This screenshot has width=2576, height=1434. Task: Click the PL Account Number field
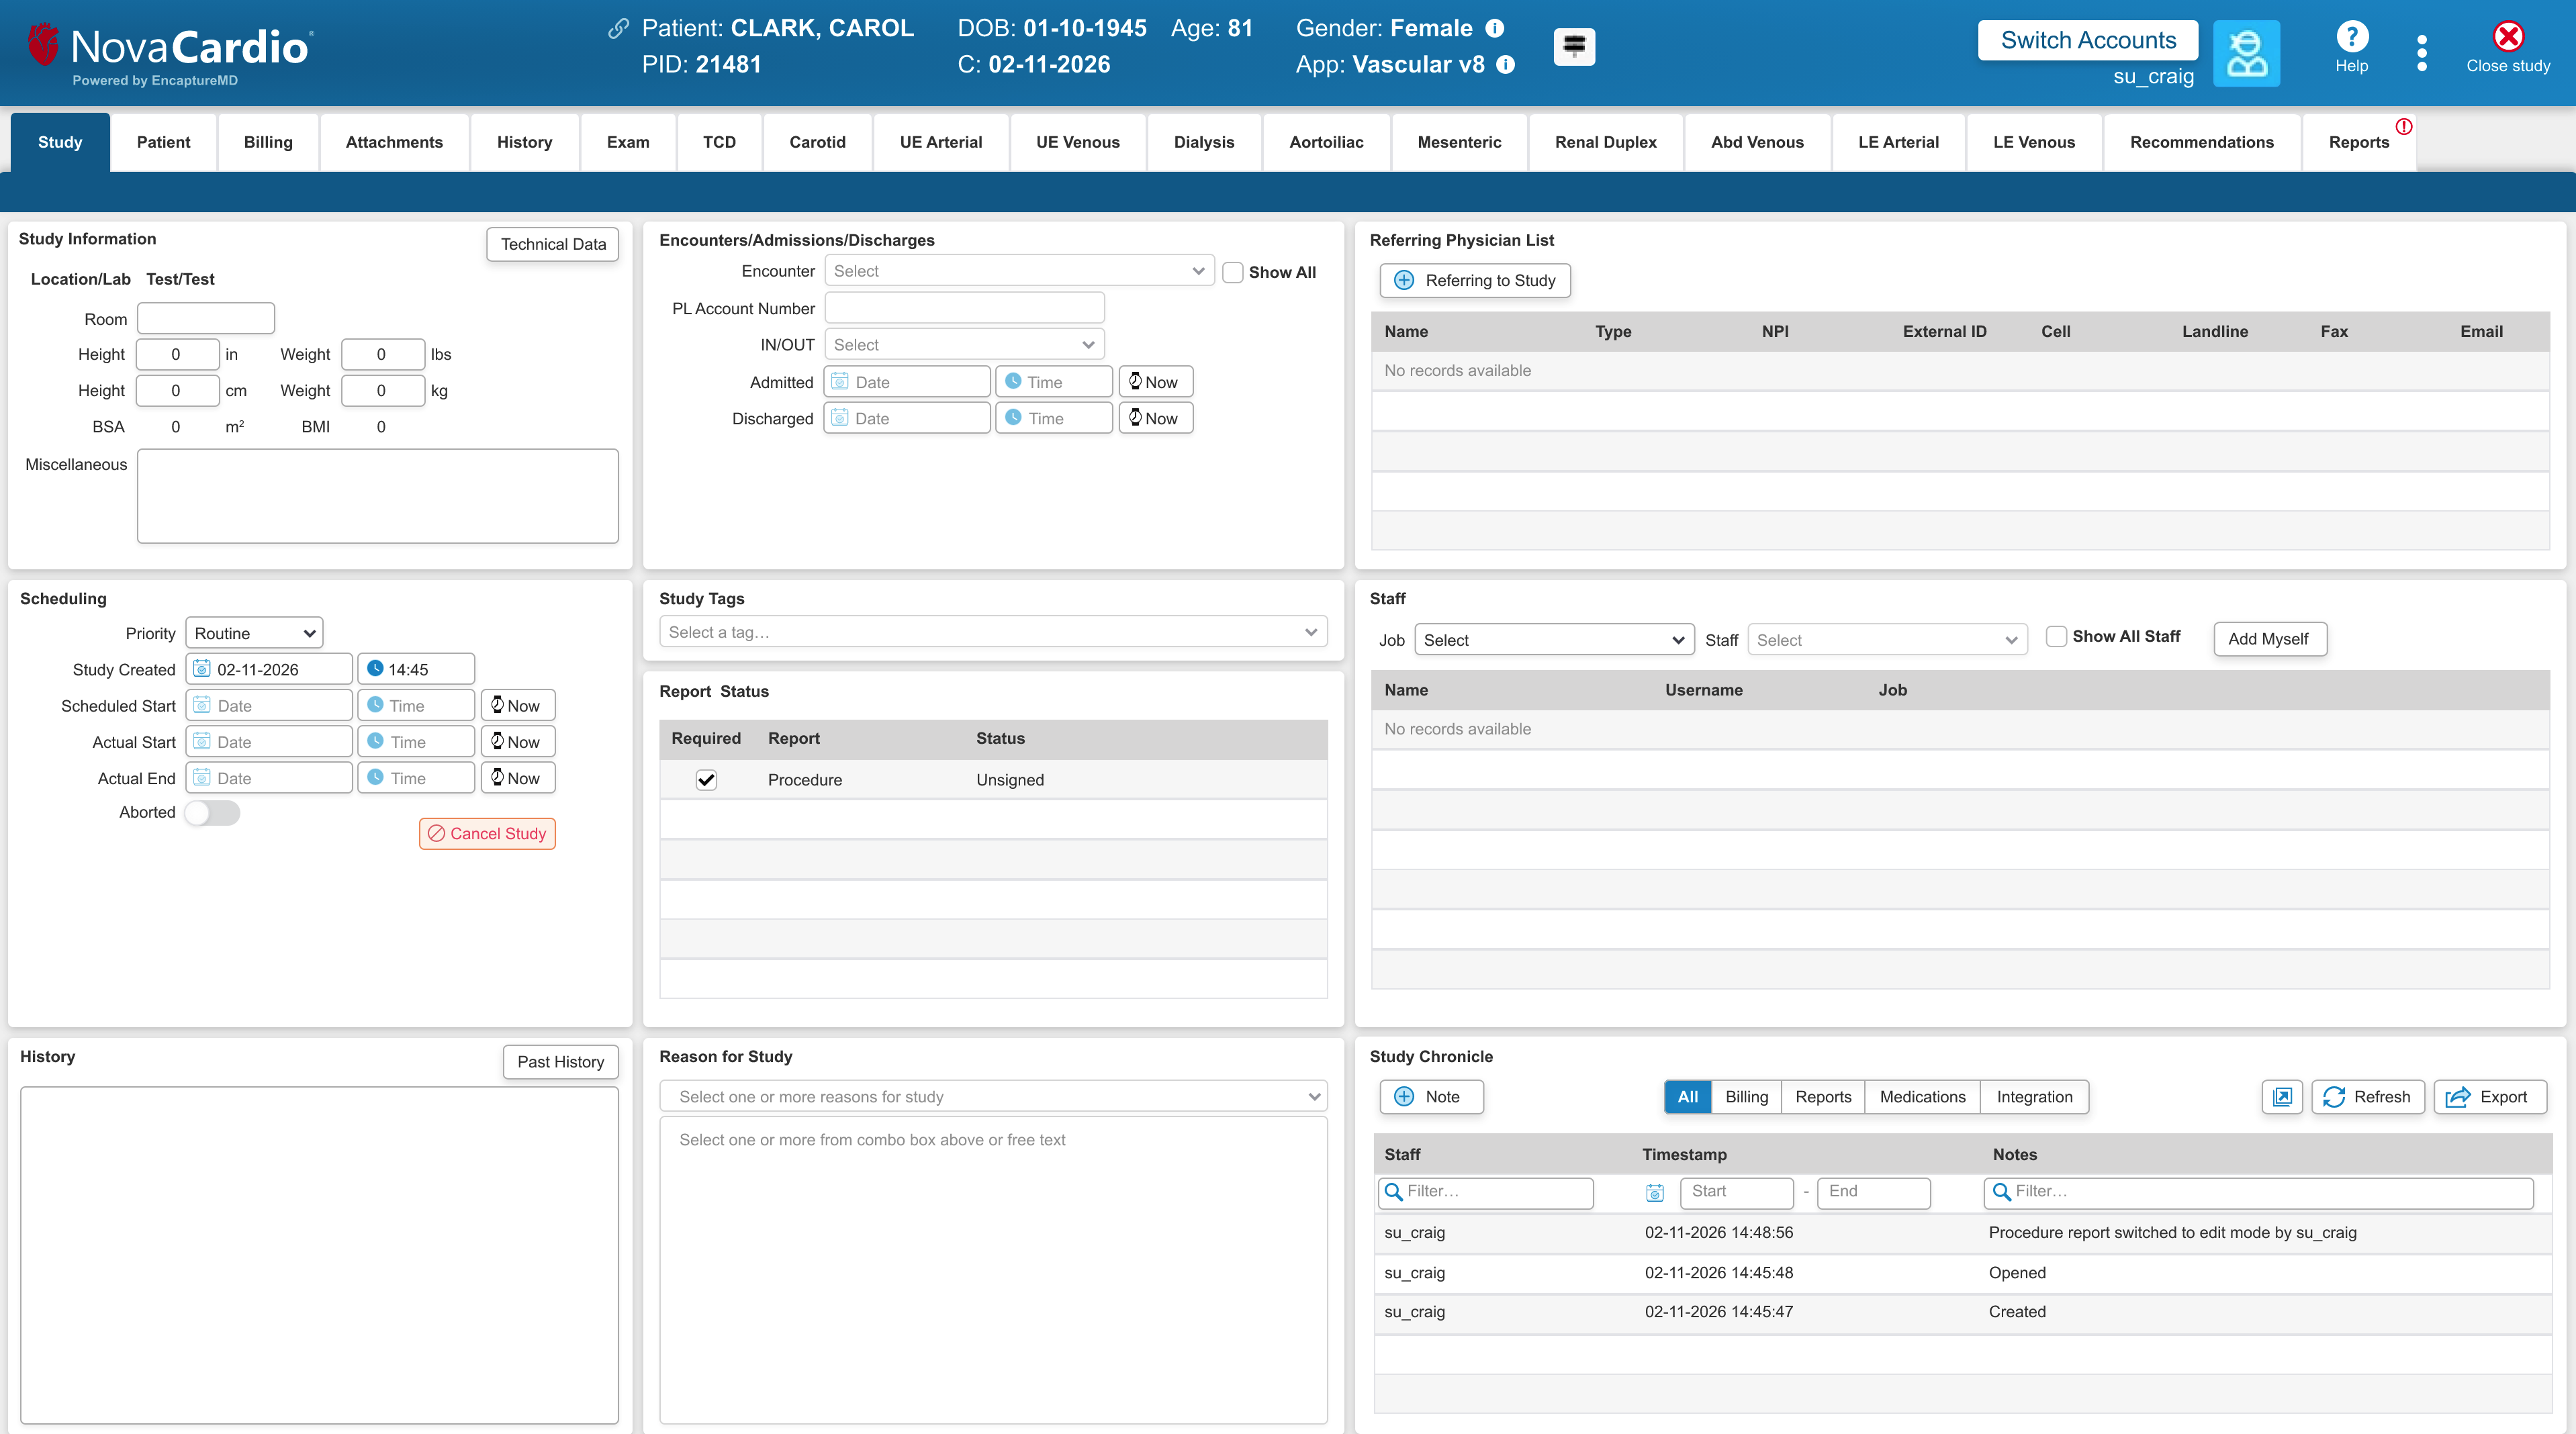[x=964, y=308]
